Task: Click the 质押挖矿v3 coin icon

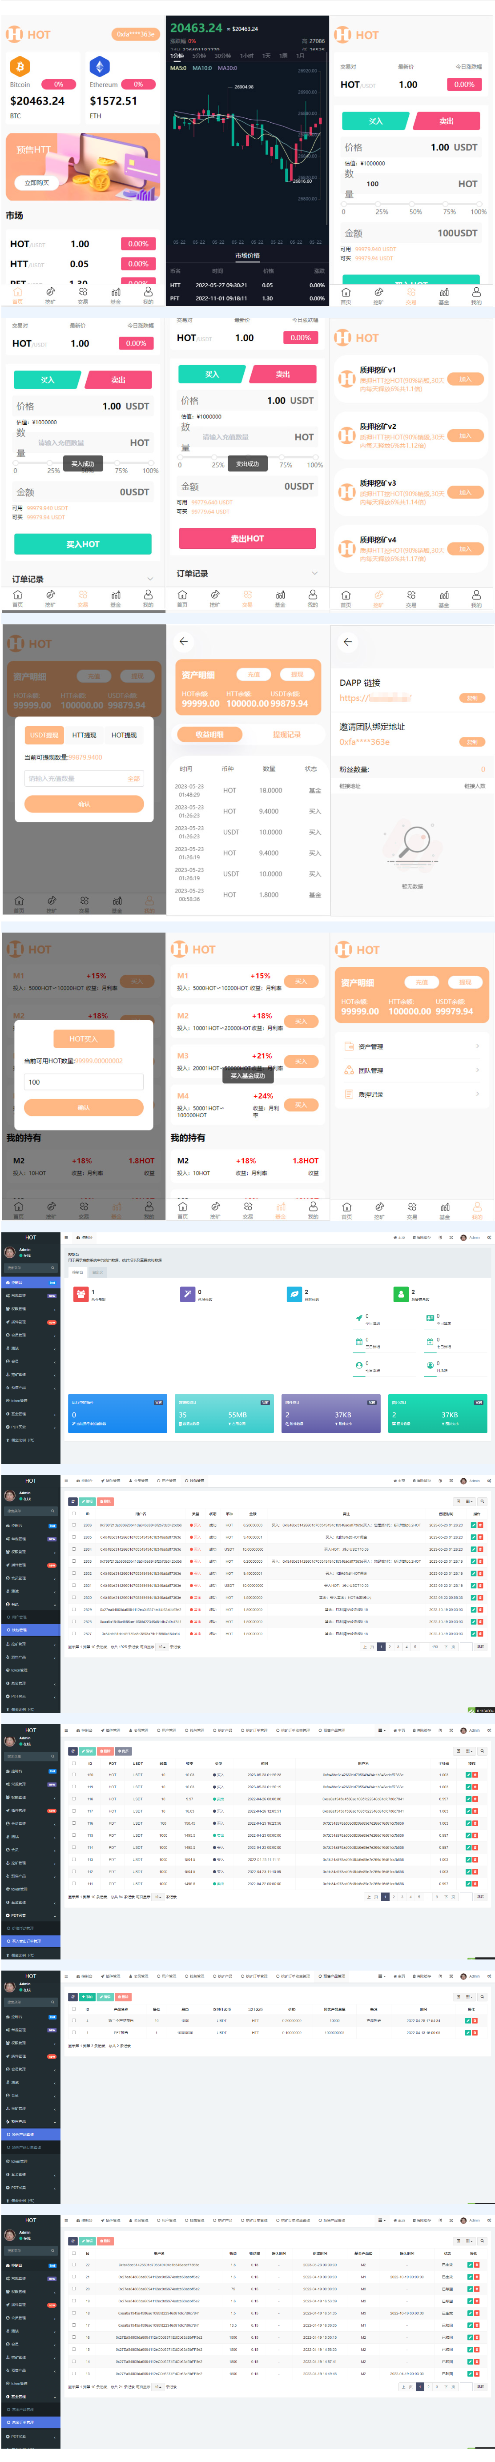Action: pos(347,491)
